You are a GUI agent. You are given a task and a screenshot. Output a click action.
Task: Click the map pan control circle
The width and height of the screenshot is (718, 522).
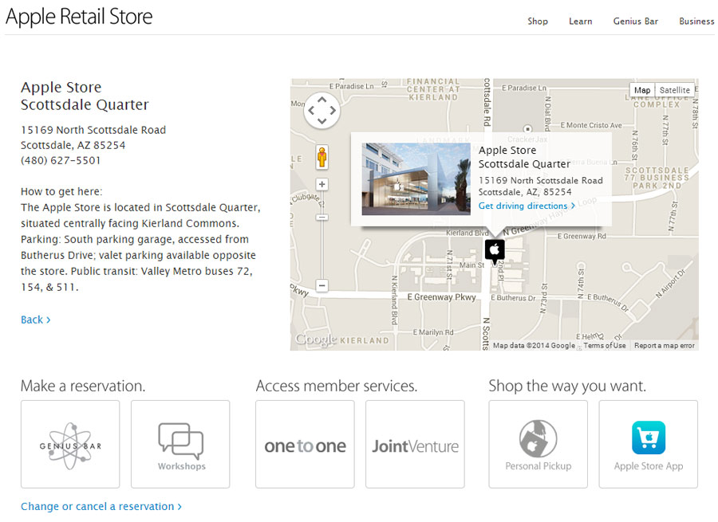coord(322,110)
